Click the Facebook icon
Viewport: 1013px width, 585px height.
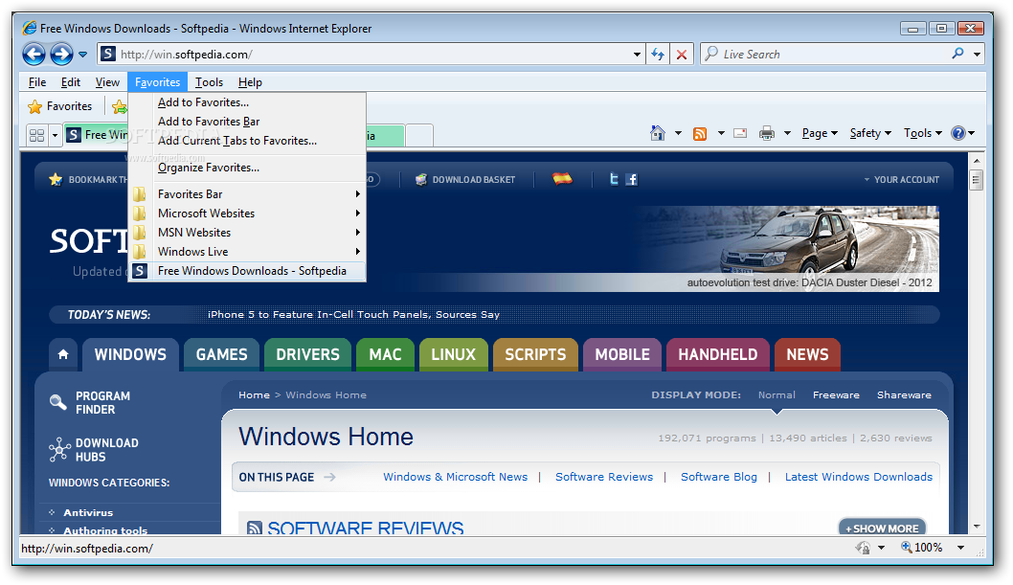pyautogui.click(x=631, y=179)
